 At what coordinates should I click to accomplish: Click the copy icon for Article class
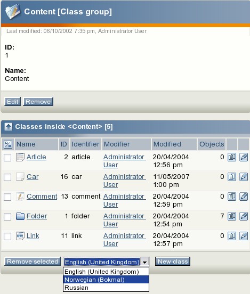point(232,157)
